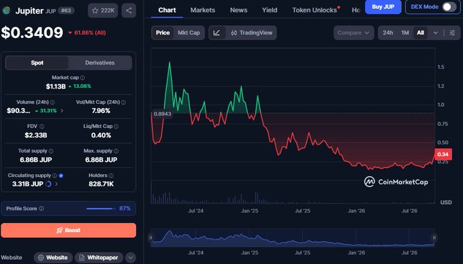
Task: Open the Token Unlocks tab
Action: point(315,10)
